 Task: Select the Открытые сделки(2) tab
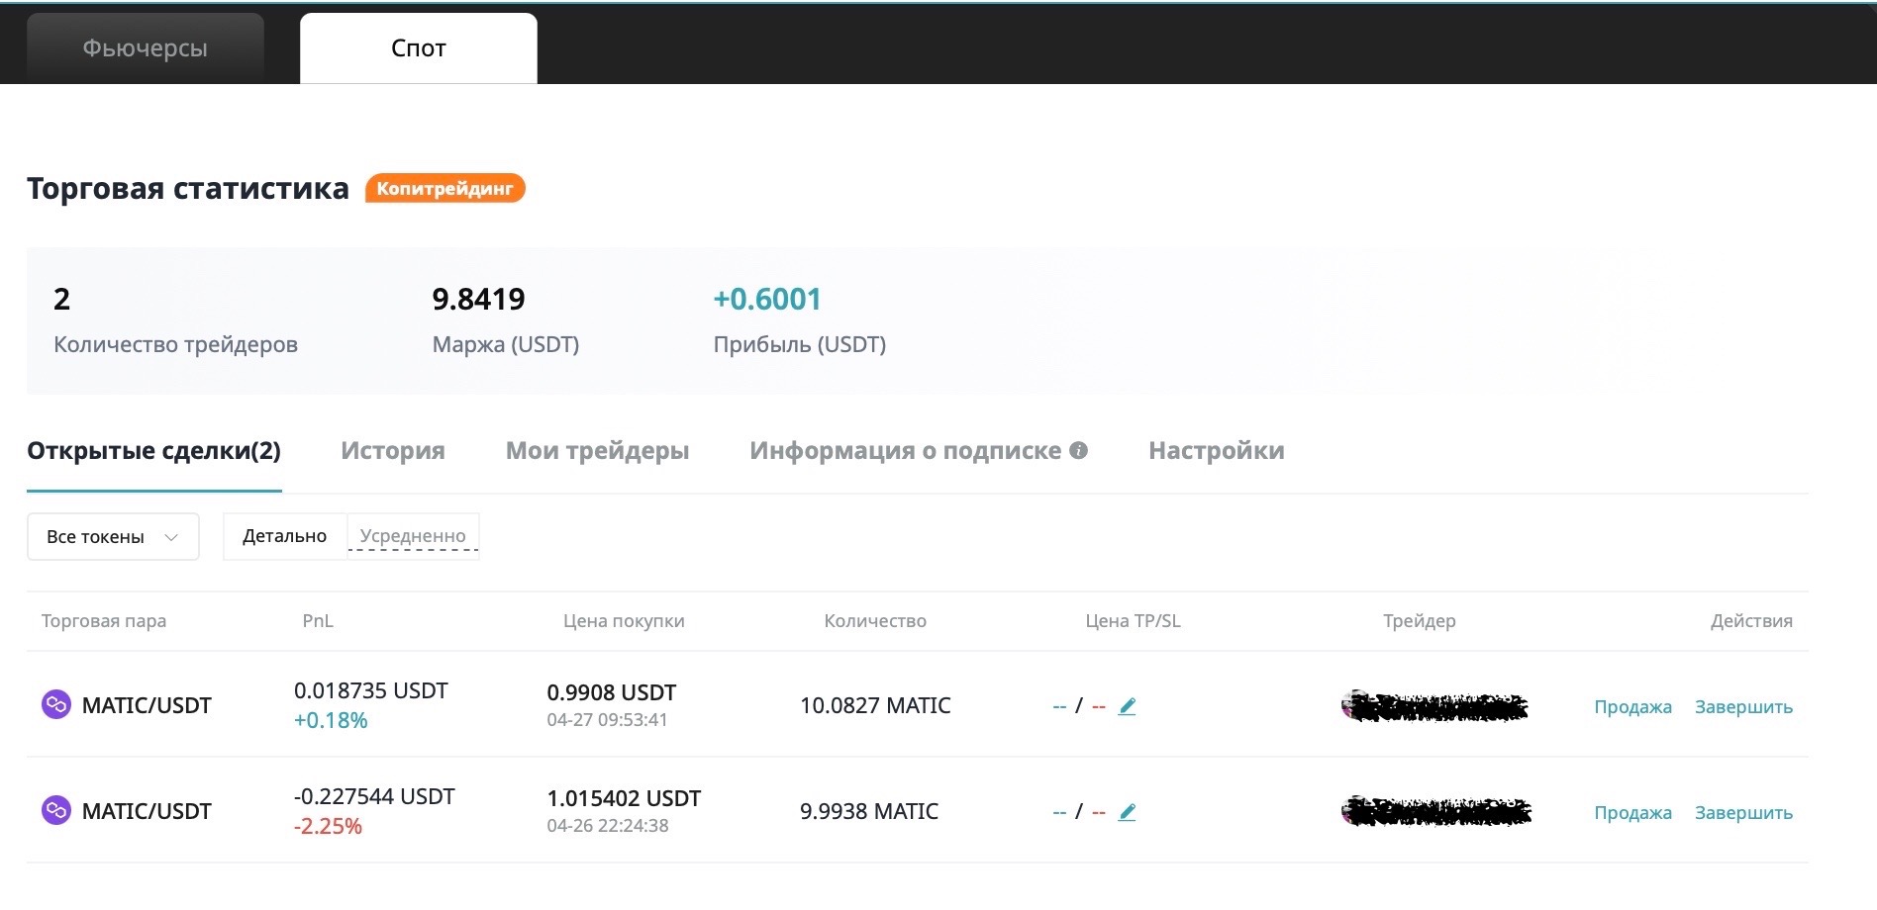(x=153, y=451)
